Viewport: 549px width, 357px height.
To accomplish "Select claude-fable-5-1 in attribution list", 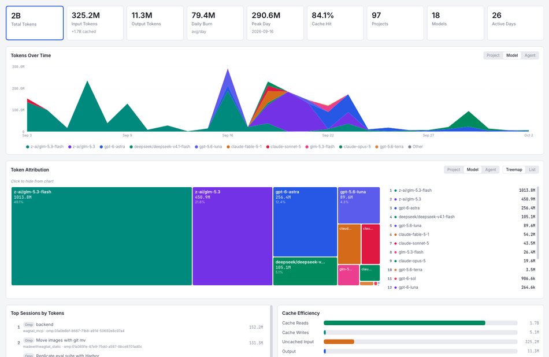I will pyautogui.click(x=461, y=235).
